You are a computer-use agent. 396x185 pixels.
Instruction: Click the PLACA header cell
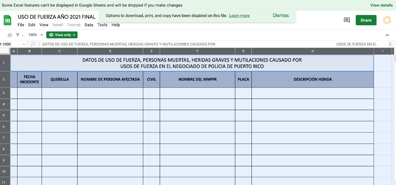(243, 79)
